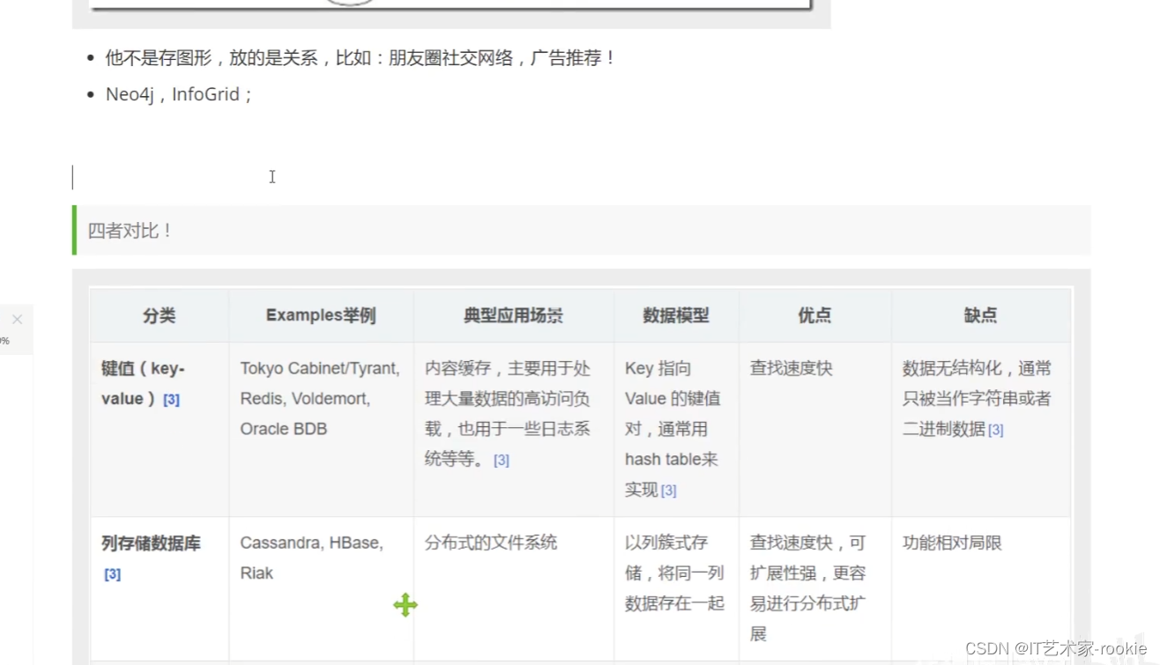This screenshot has width=1160, height=665.
Task: Click the 缺点 column header
Action: click(x=980, y=315)
